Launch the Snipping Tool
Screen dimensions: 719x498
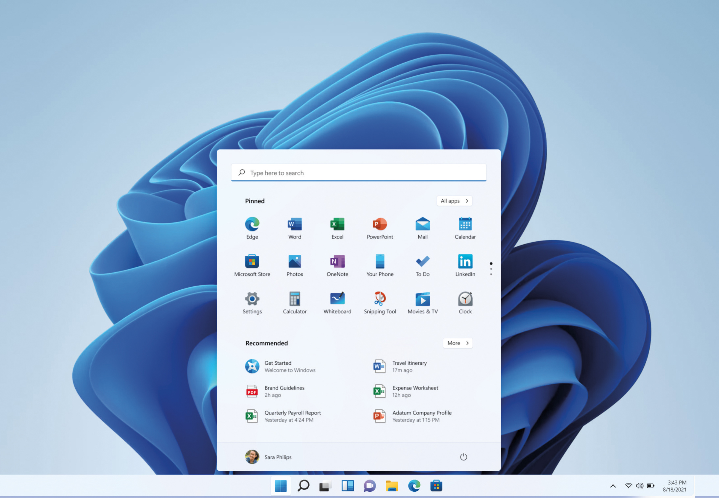click(x=380, y=302)
